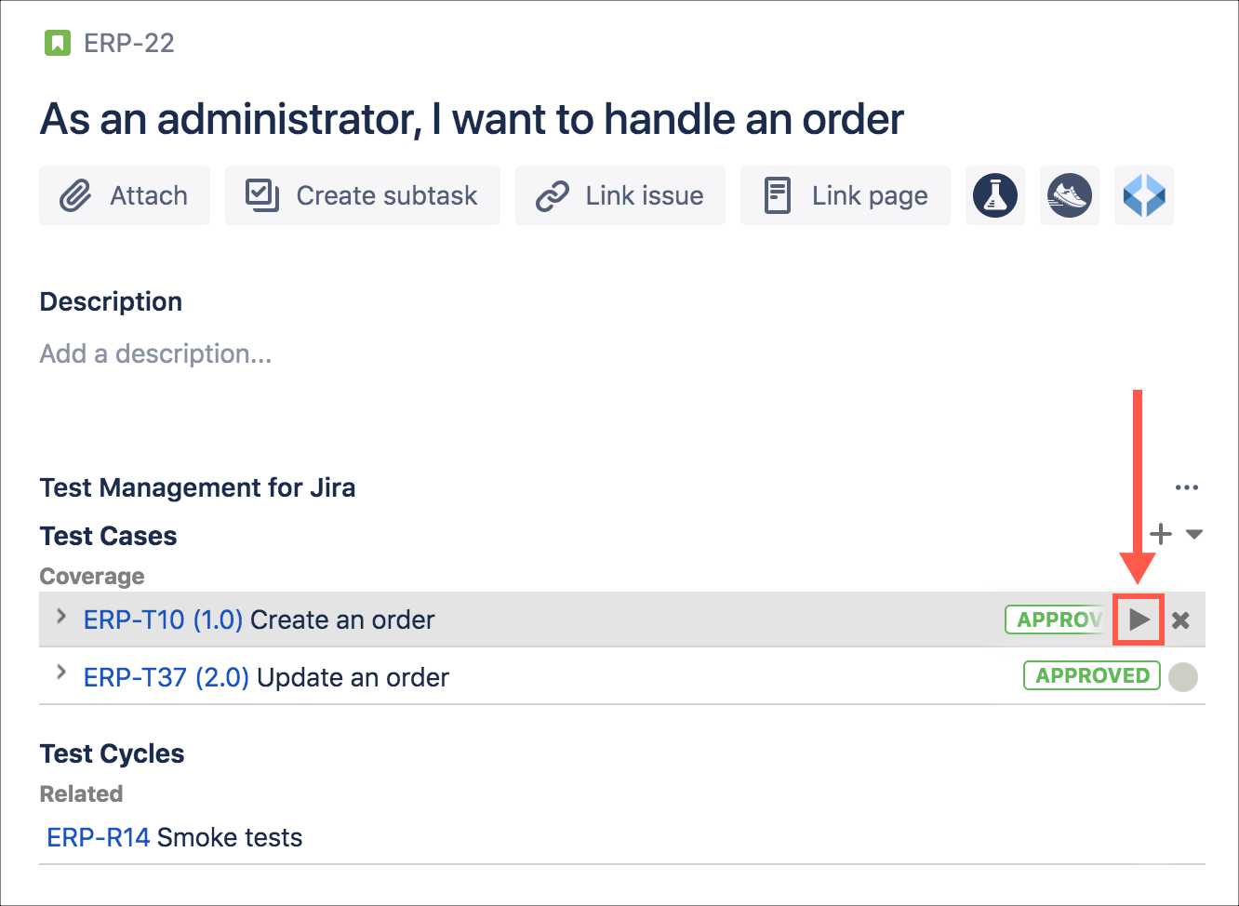The image size is (1239, 906).
Task: Expand the ERP-T37 test case row
Action: pos(61,673)
